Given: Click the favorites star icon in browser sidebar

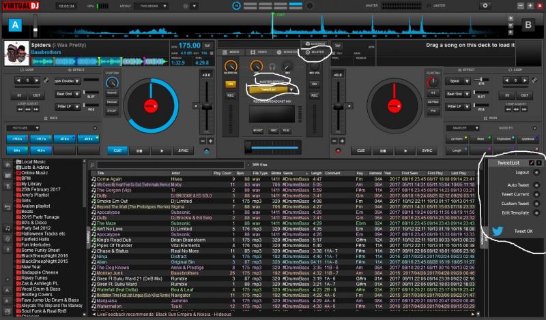Looking at the screenshot, I should [8, 165].
